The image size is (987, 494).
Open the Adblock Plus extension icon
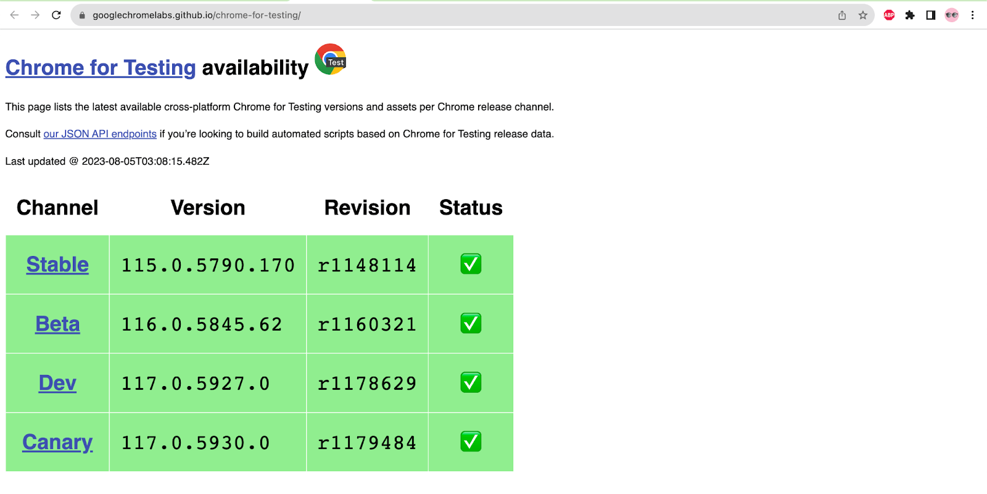[889, 15]
